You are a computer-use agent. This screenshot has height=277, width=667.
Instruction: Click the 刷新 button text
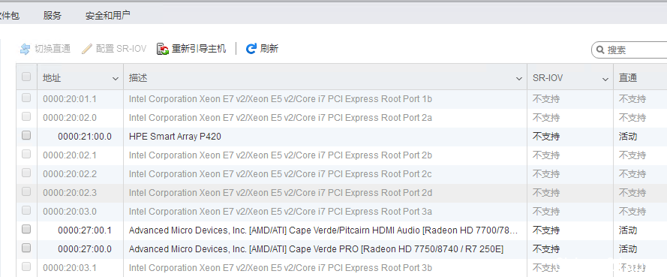click(x=269, y=49)
